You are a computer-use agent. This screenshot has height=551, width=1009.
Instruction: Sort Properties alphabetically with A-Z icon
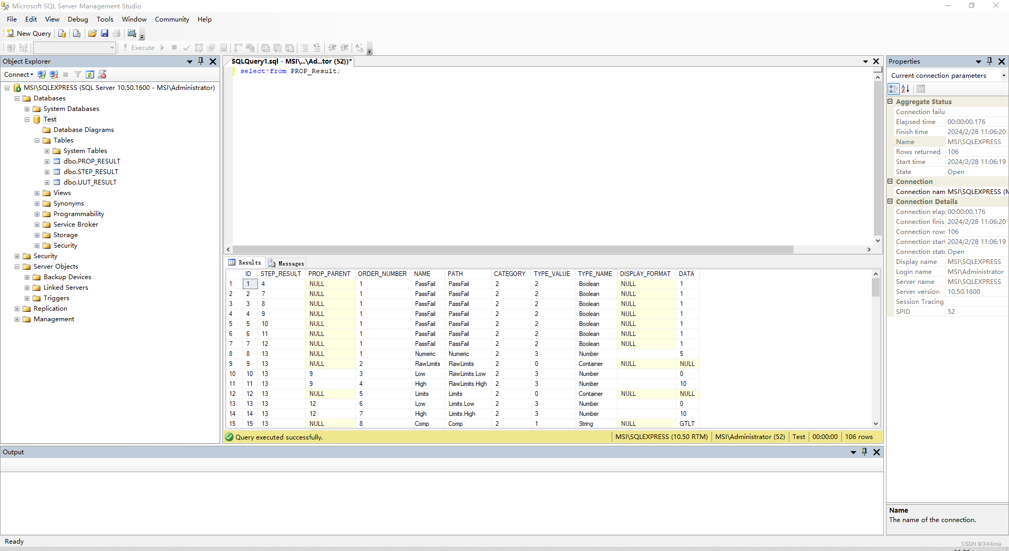tap(905, 88)
